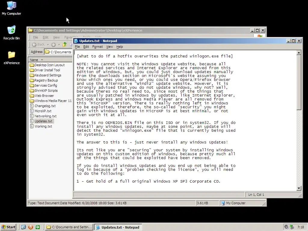The height and width of the screenshot is (231, 308).
Task: Minimize the Explorer window
Action: coord(253,30)
